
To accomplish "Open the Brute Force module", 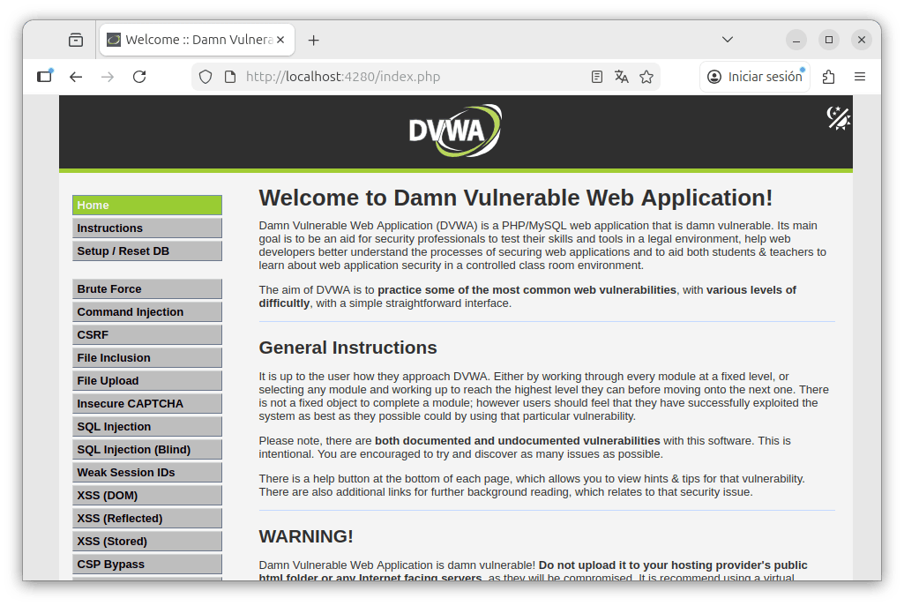I will 147,288.
